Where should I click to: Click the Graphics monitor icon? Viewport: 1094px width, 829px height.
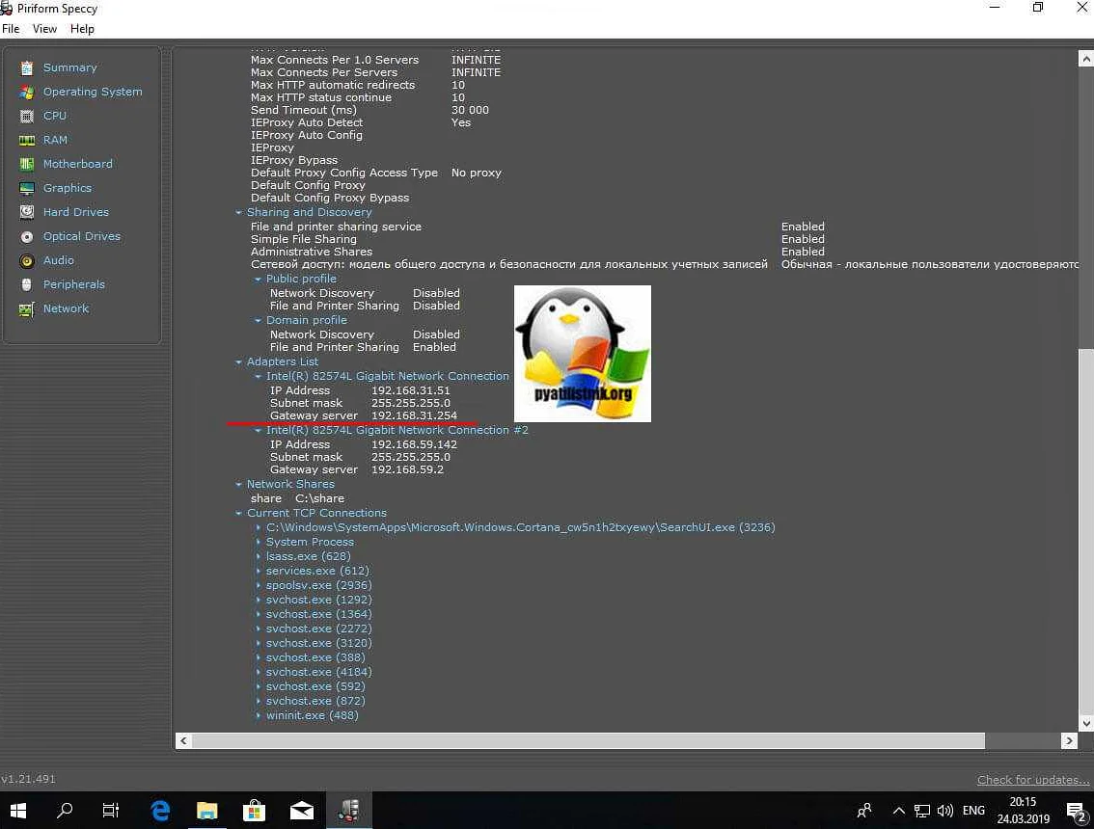[x=26, y=188]
